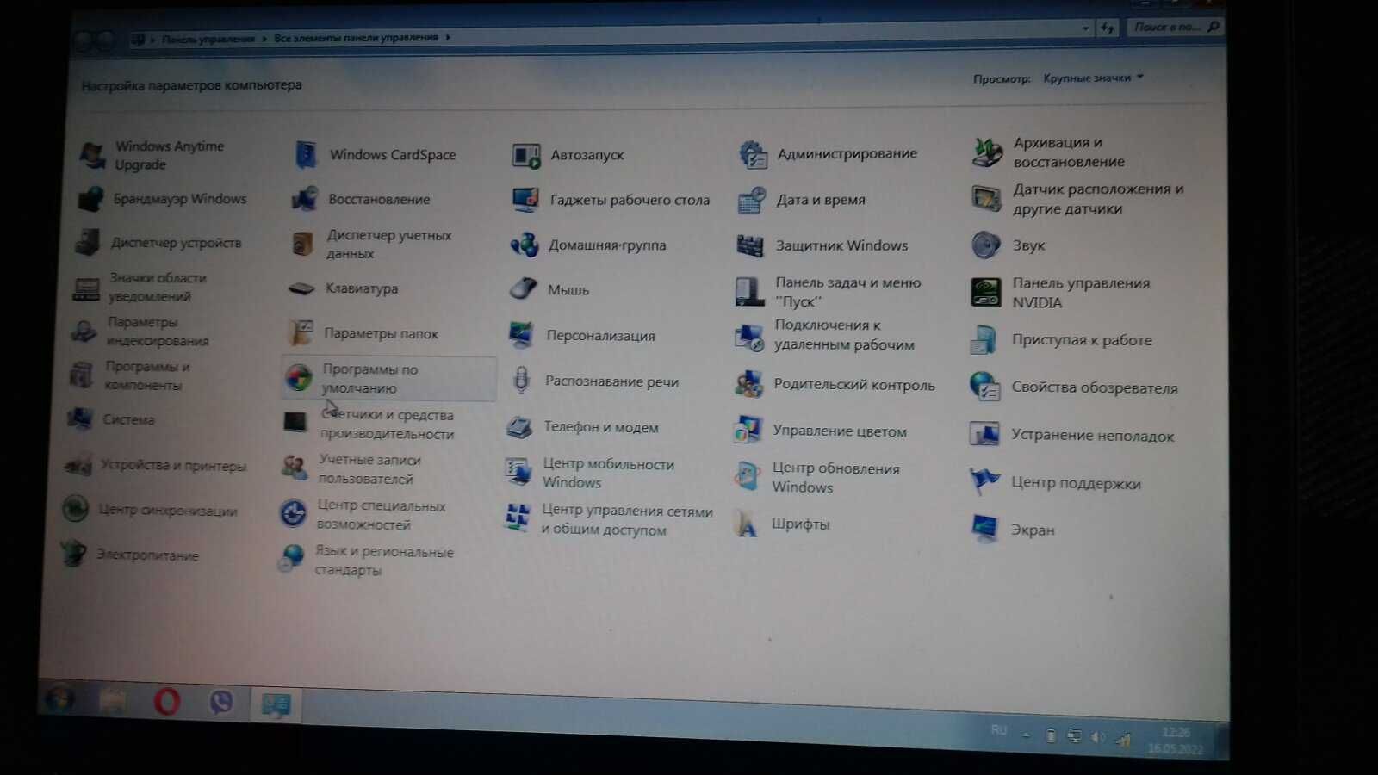Open the Персонализация icon
This screenshot has height=775, width=1378.
(x=521, y=335)
